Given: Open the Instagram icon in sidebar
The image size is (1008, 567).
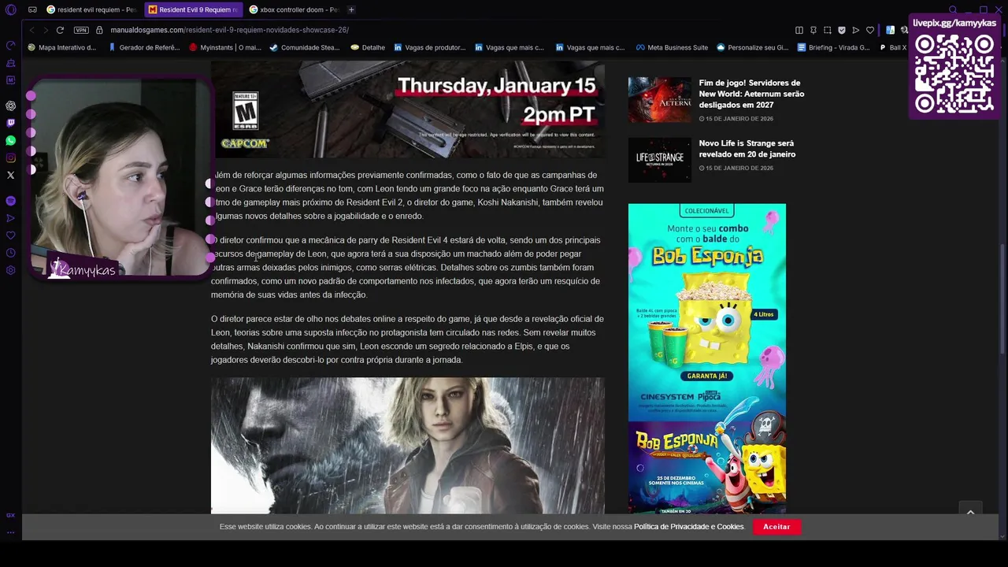Looking at the screenshot, I should pyautogui.click(x=10, y=157).
